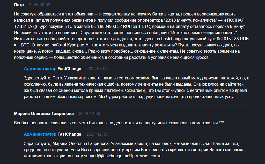This screenshot has width=265, height=164.
Task: Click the support@fastchange.me email address
Action: click(x=107, y=156)
